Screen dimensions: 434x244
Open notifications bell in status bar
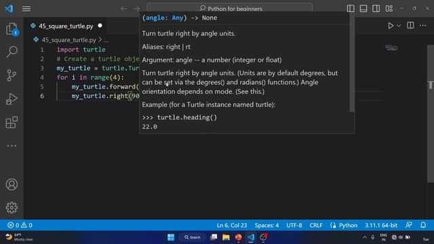(423, 225)
